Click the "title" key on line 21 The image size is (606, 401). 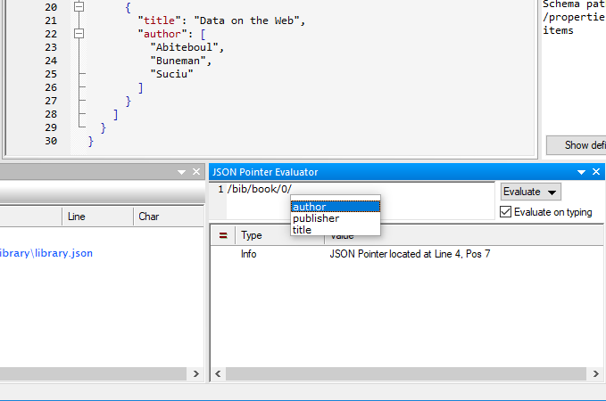pyautogui.click(x=159, y=20)
